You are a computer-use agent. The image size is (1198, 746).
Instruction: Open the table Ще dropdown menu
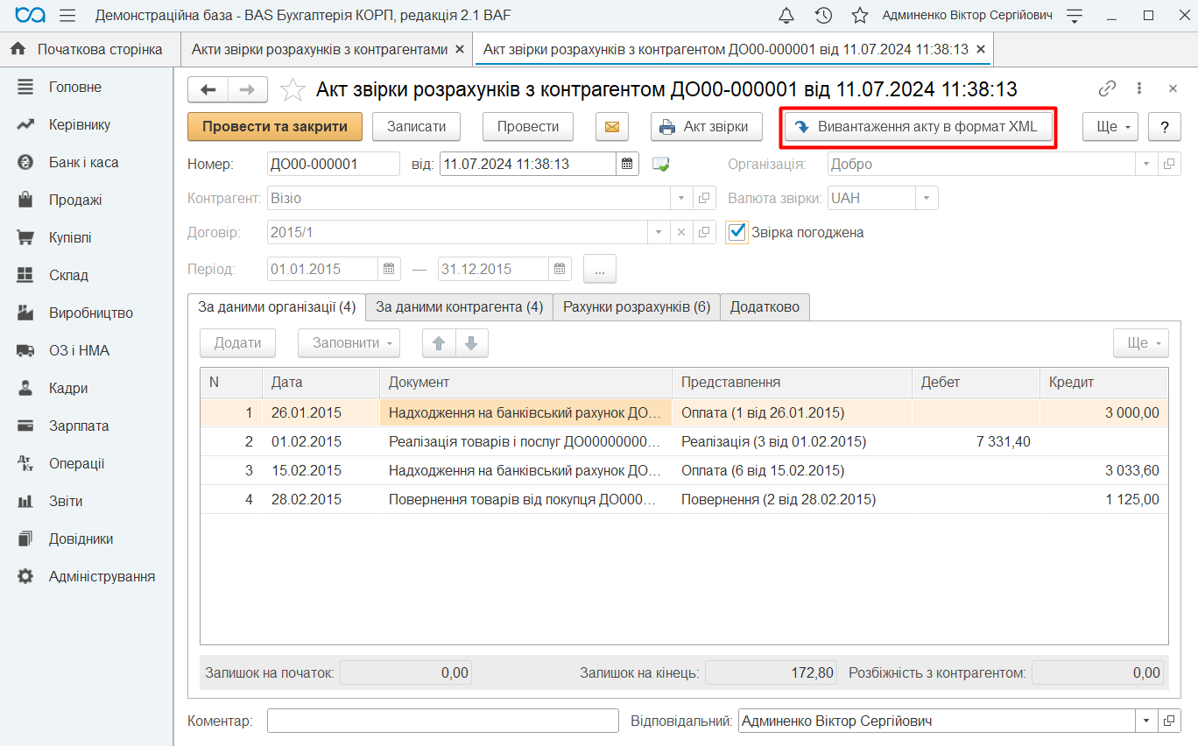[1141, 343]
